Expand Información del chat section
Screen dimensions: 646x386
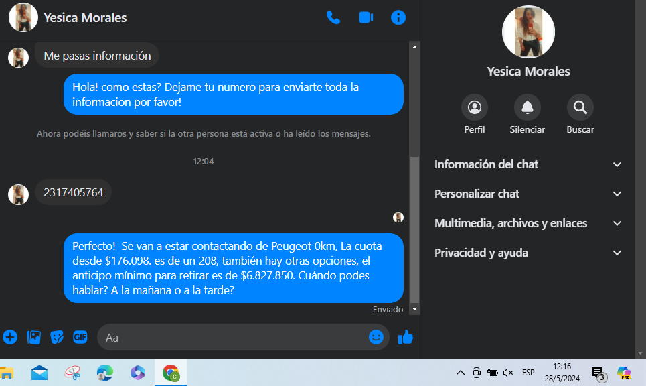tap(528, 164)
